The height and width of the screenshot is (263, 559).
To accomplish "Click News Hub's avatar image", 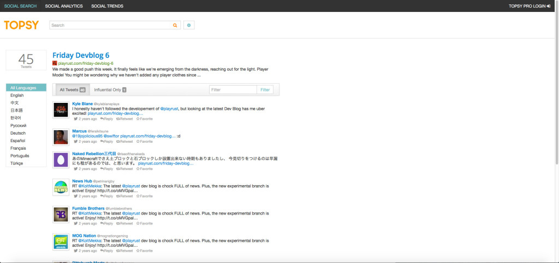I will 61,187.
